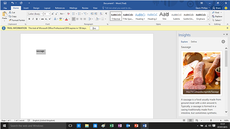Switch to the Design tab

coord(36,8)
